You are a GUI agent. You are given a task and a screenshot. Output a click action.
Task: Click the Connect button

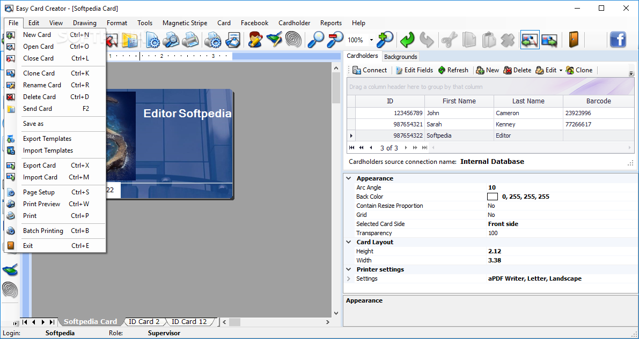coord(370,70)
